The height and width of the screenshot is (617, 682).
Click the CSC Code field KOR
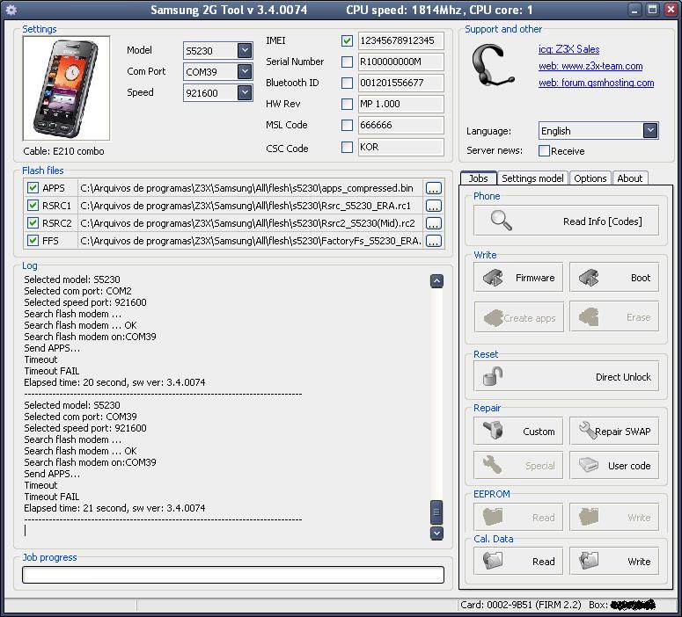click(400, 147)
